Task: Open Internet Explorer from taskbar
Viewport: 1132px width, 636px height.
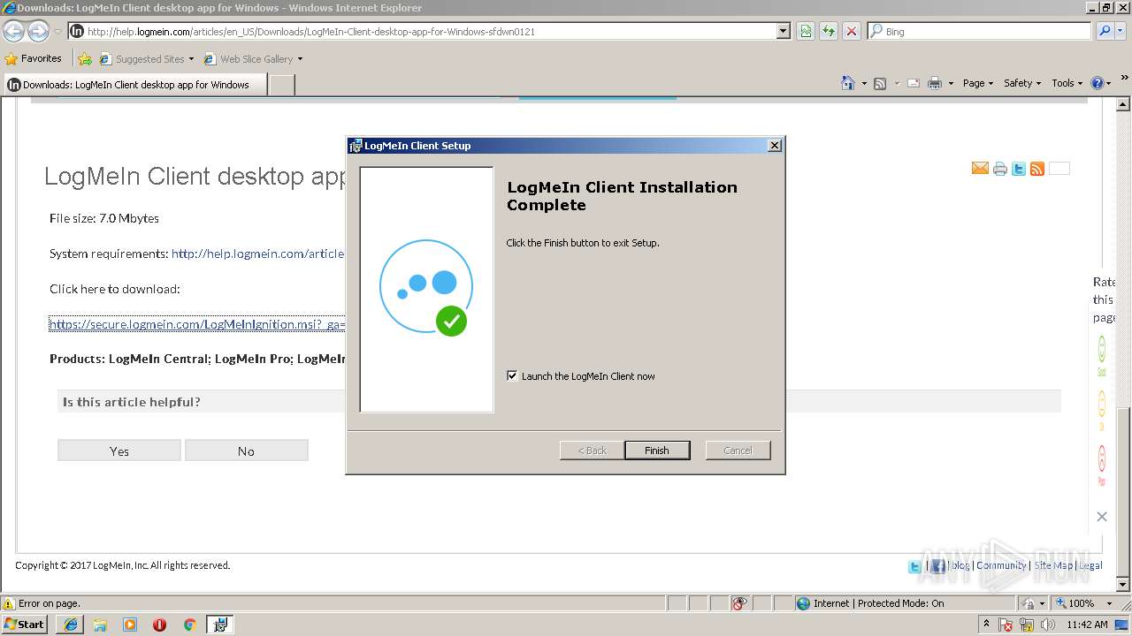Action: click(x=71, y=625)
